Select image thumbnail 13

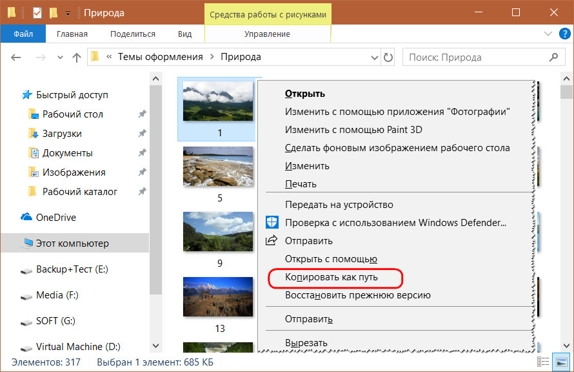tap(218, 296)
